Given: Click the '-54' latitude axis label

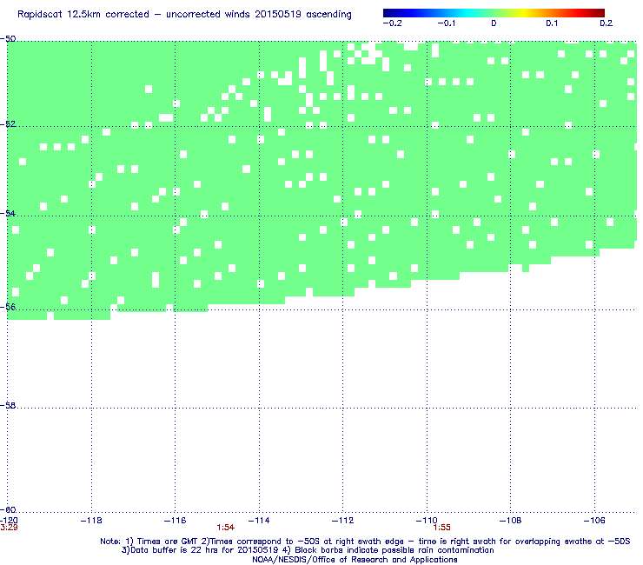Looking at the screenshot, I should tap(8, 213).
